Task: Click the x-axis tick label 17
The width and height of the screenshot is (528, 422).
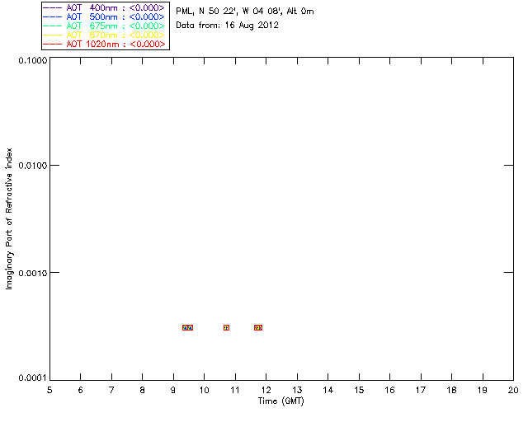Action: pyautogui.click(x=421, y=390)
